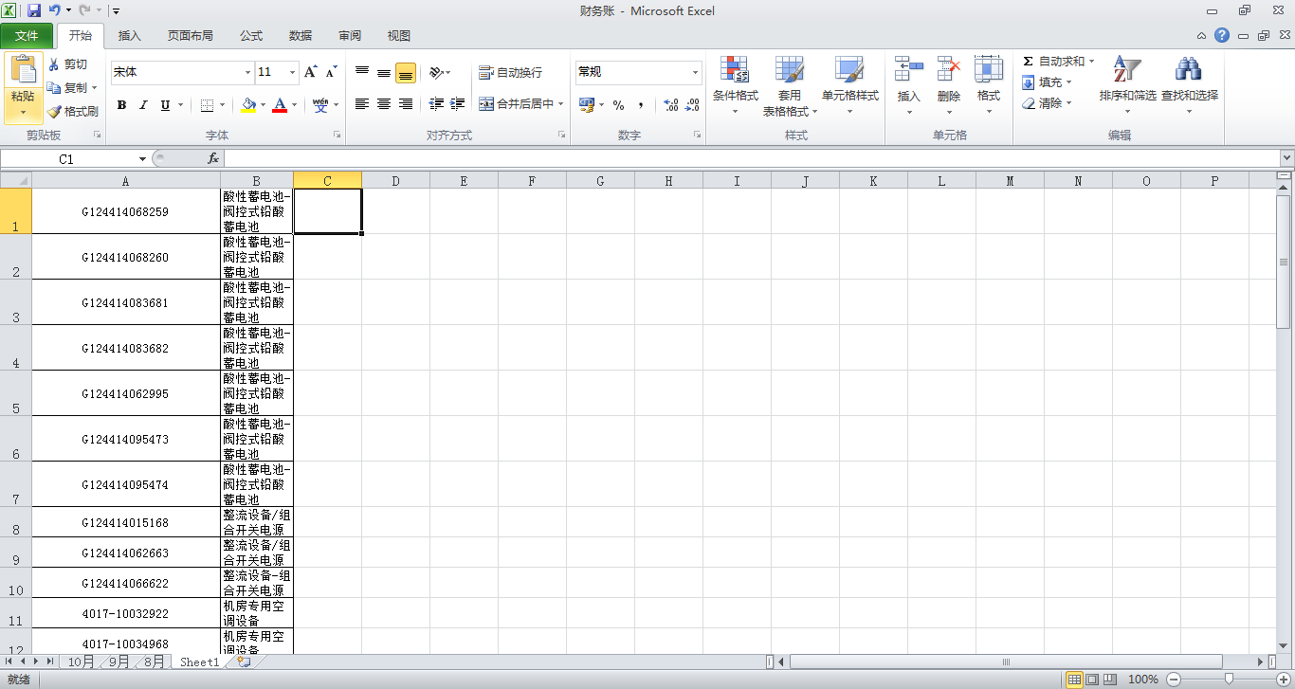Decrease font size with the small A icon
Image resolution: width=1295 pixels, height=689 pixels.
tap(331, 72)
